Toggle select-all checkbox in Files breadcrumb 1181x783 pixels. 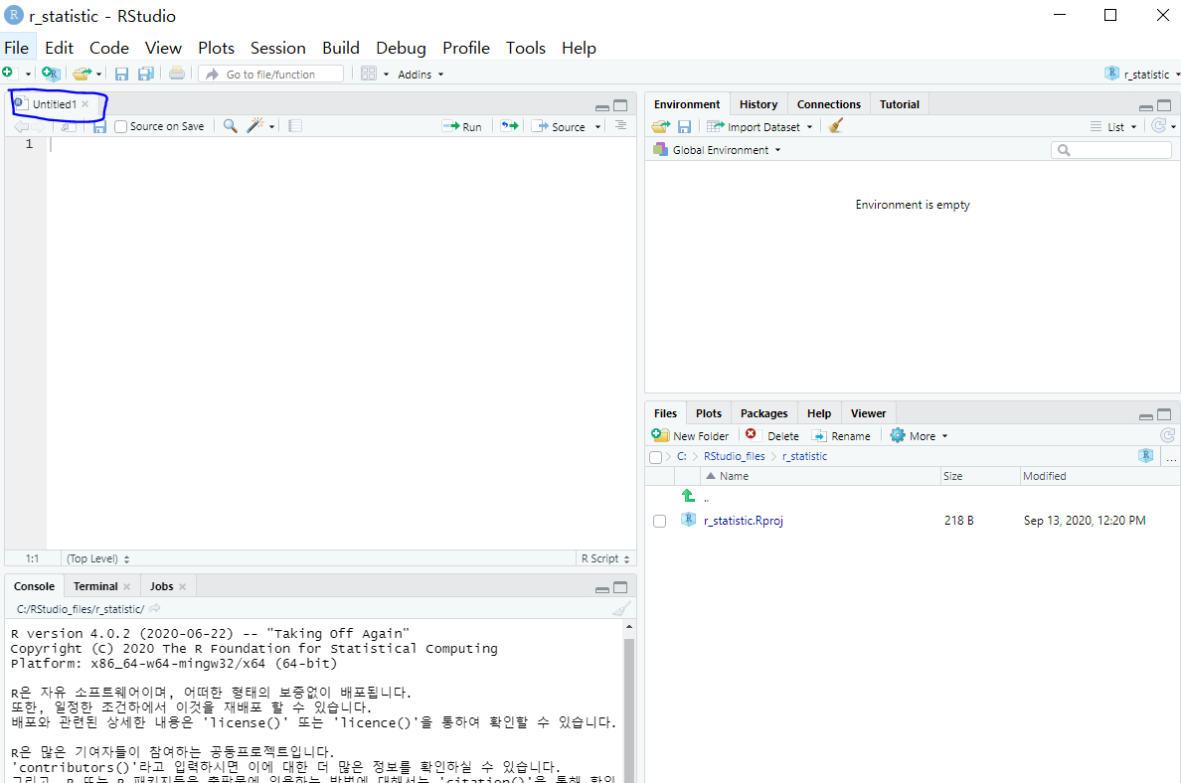[655, 457]
